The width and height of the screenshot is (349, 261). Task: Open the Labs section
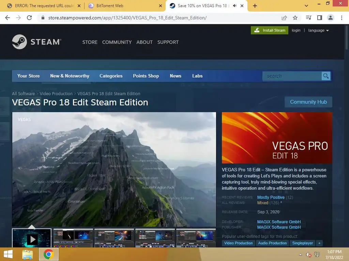coord(197,76)
